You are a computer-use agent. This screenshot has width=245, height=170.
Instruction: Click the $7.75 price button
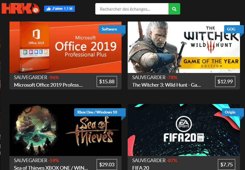click(x=227, y=164)
